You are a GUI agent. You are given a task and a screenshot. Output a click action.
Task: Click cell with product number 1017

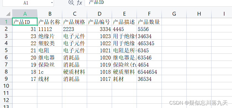[100, 79]
